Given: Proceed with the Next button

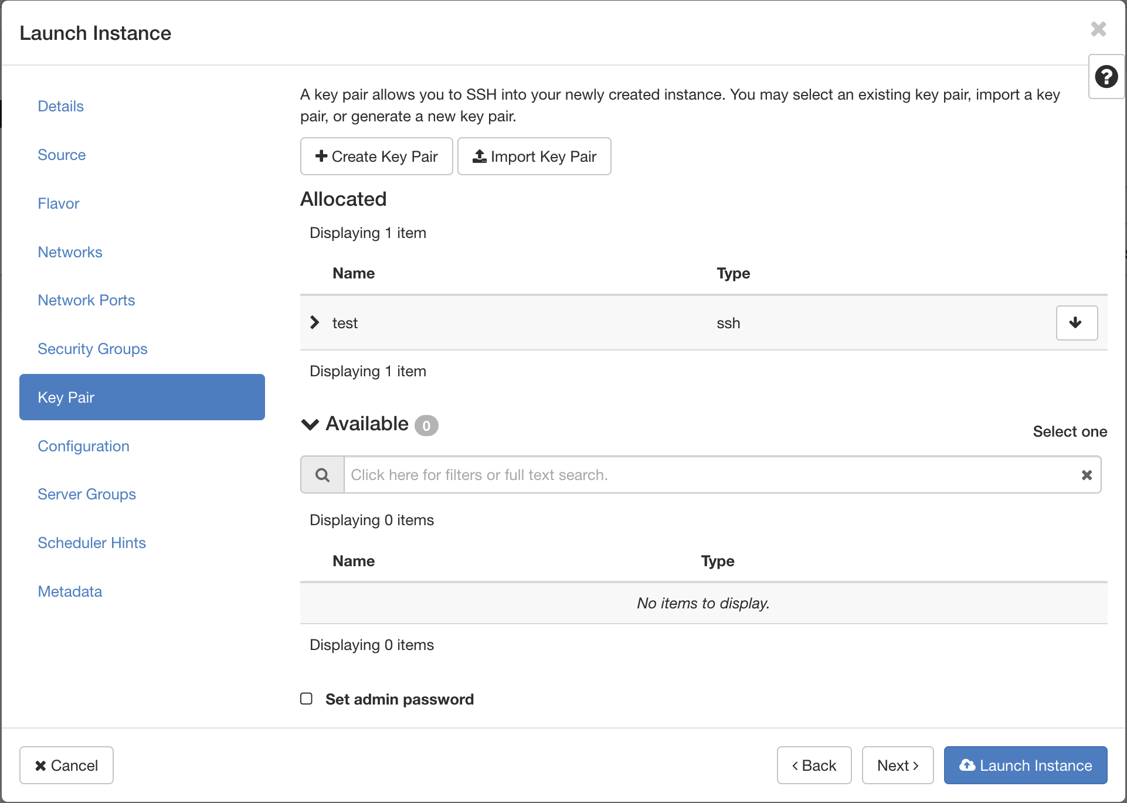Looking at the screenshot, I should 898,765.
